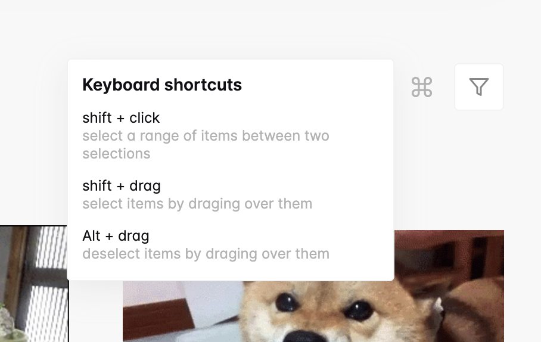Click the command key shortcuts icon

pos(422,87)
